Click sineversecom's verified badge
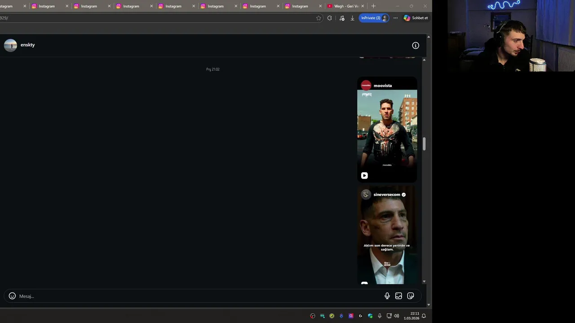The height and width of the screenshot is (323, 575). pos(403,195)
